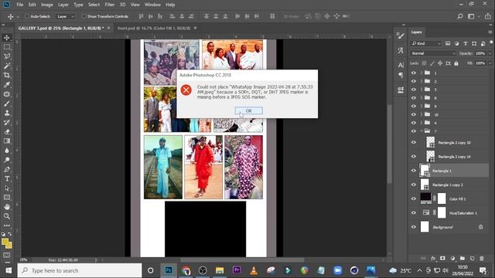
Task: Select the Crop tool
Action: tap(7, 75)
